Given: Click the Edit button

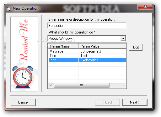Looking at the screenshot, I should (136, 47).
